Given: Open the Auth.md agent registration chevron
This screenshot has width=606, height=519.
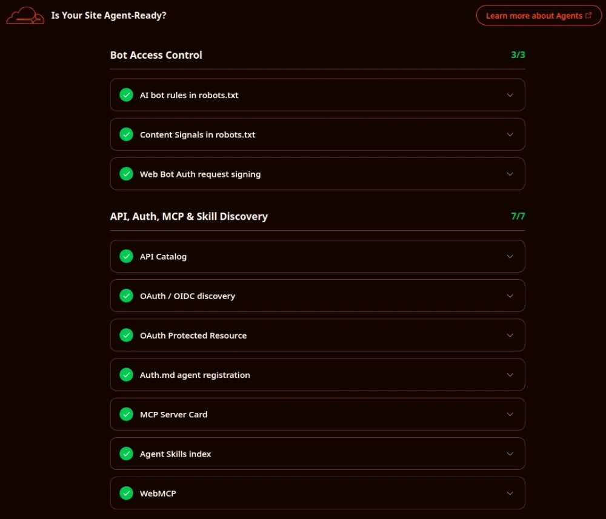Looking at the screenshot, I should pos(510,375).
